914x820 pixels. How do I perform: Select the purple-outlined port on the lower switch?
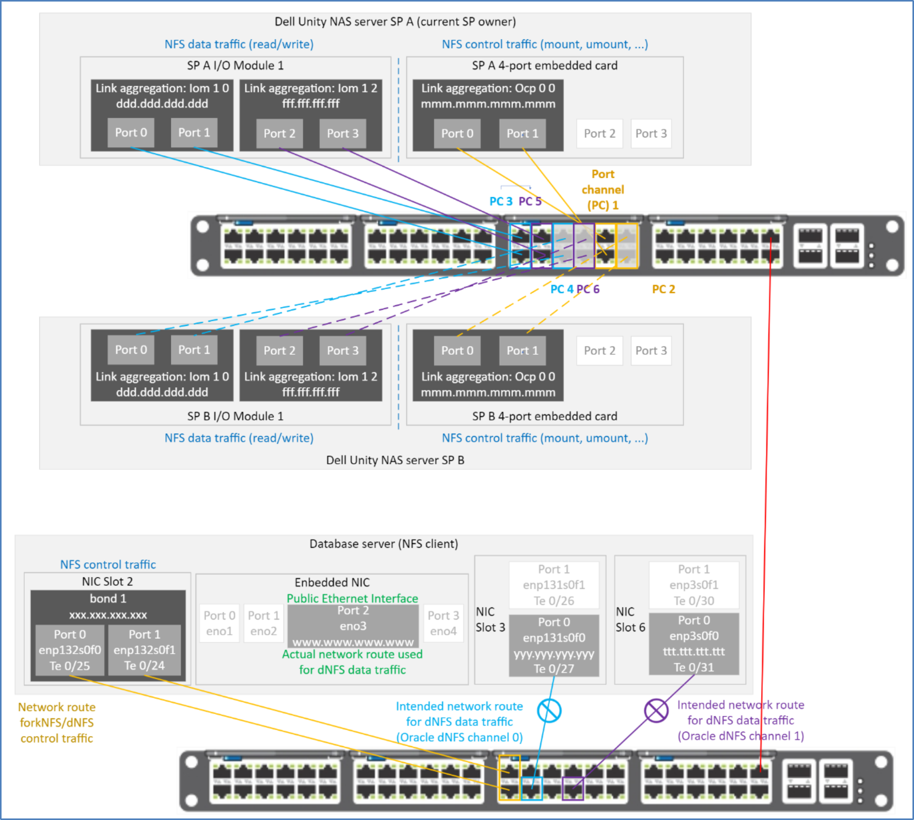(x=573, y=789)
